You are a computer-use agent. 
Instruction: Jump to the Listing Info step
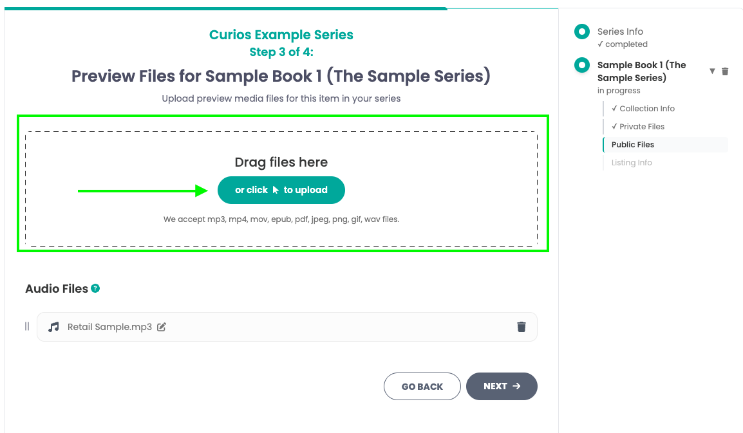click(632, 163)
